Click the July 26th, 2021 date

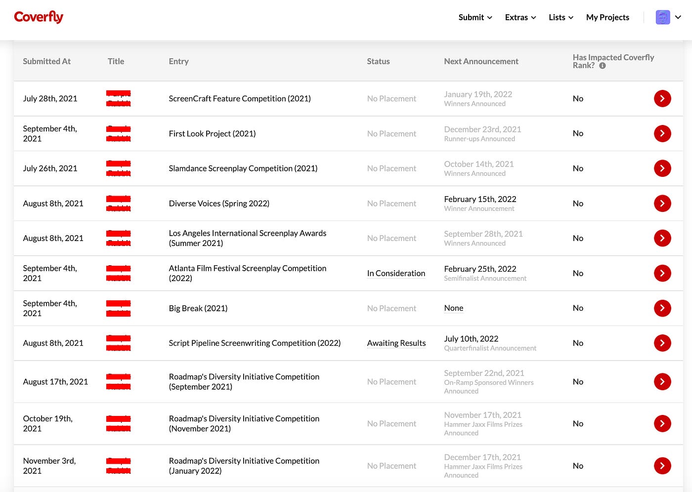point(50,168)
